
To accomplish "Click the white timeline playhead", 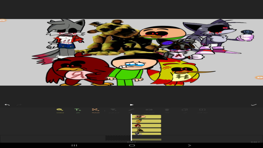I will [x=131, y=127].
